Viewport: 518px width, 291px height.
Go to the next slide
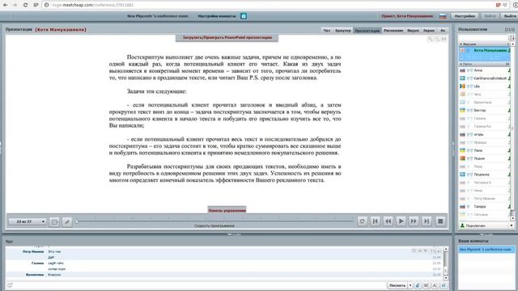click(414, 221)
